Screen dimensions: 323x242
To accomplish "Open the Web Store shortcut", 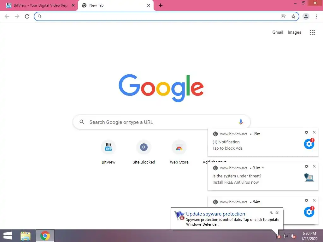I will click(x=179, y=152).
